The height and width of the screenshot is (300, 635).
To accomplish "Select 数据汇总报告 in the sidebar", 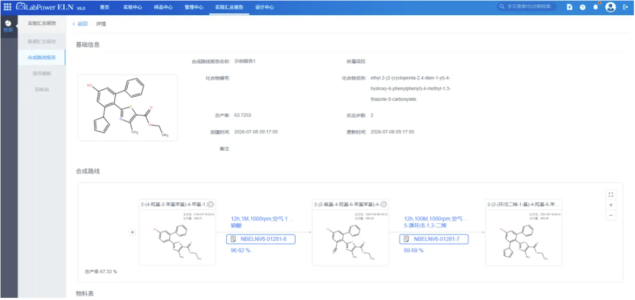I will pos(42,41).
